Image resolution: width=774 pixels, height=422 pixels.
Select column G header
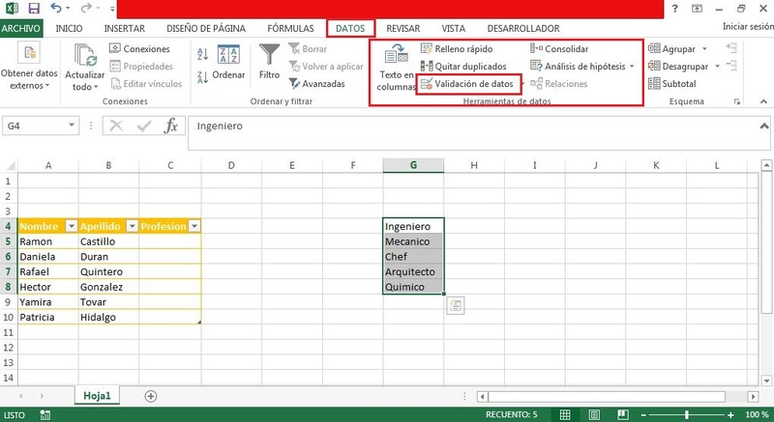(x=413, y=165)
